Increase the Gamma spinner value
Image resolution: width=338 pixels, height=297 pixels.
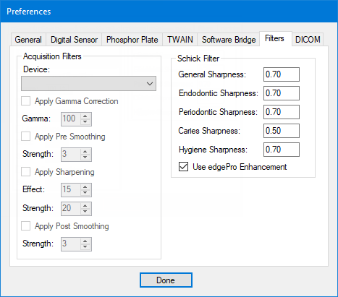[x=85, y=116]
